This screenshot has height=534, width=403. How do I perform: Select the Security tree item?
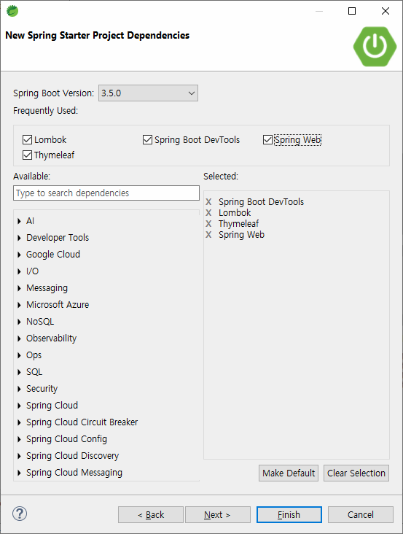click(x=42, y=389)
